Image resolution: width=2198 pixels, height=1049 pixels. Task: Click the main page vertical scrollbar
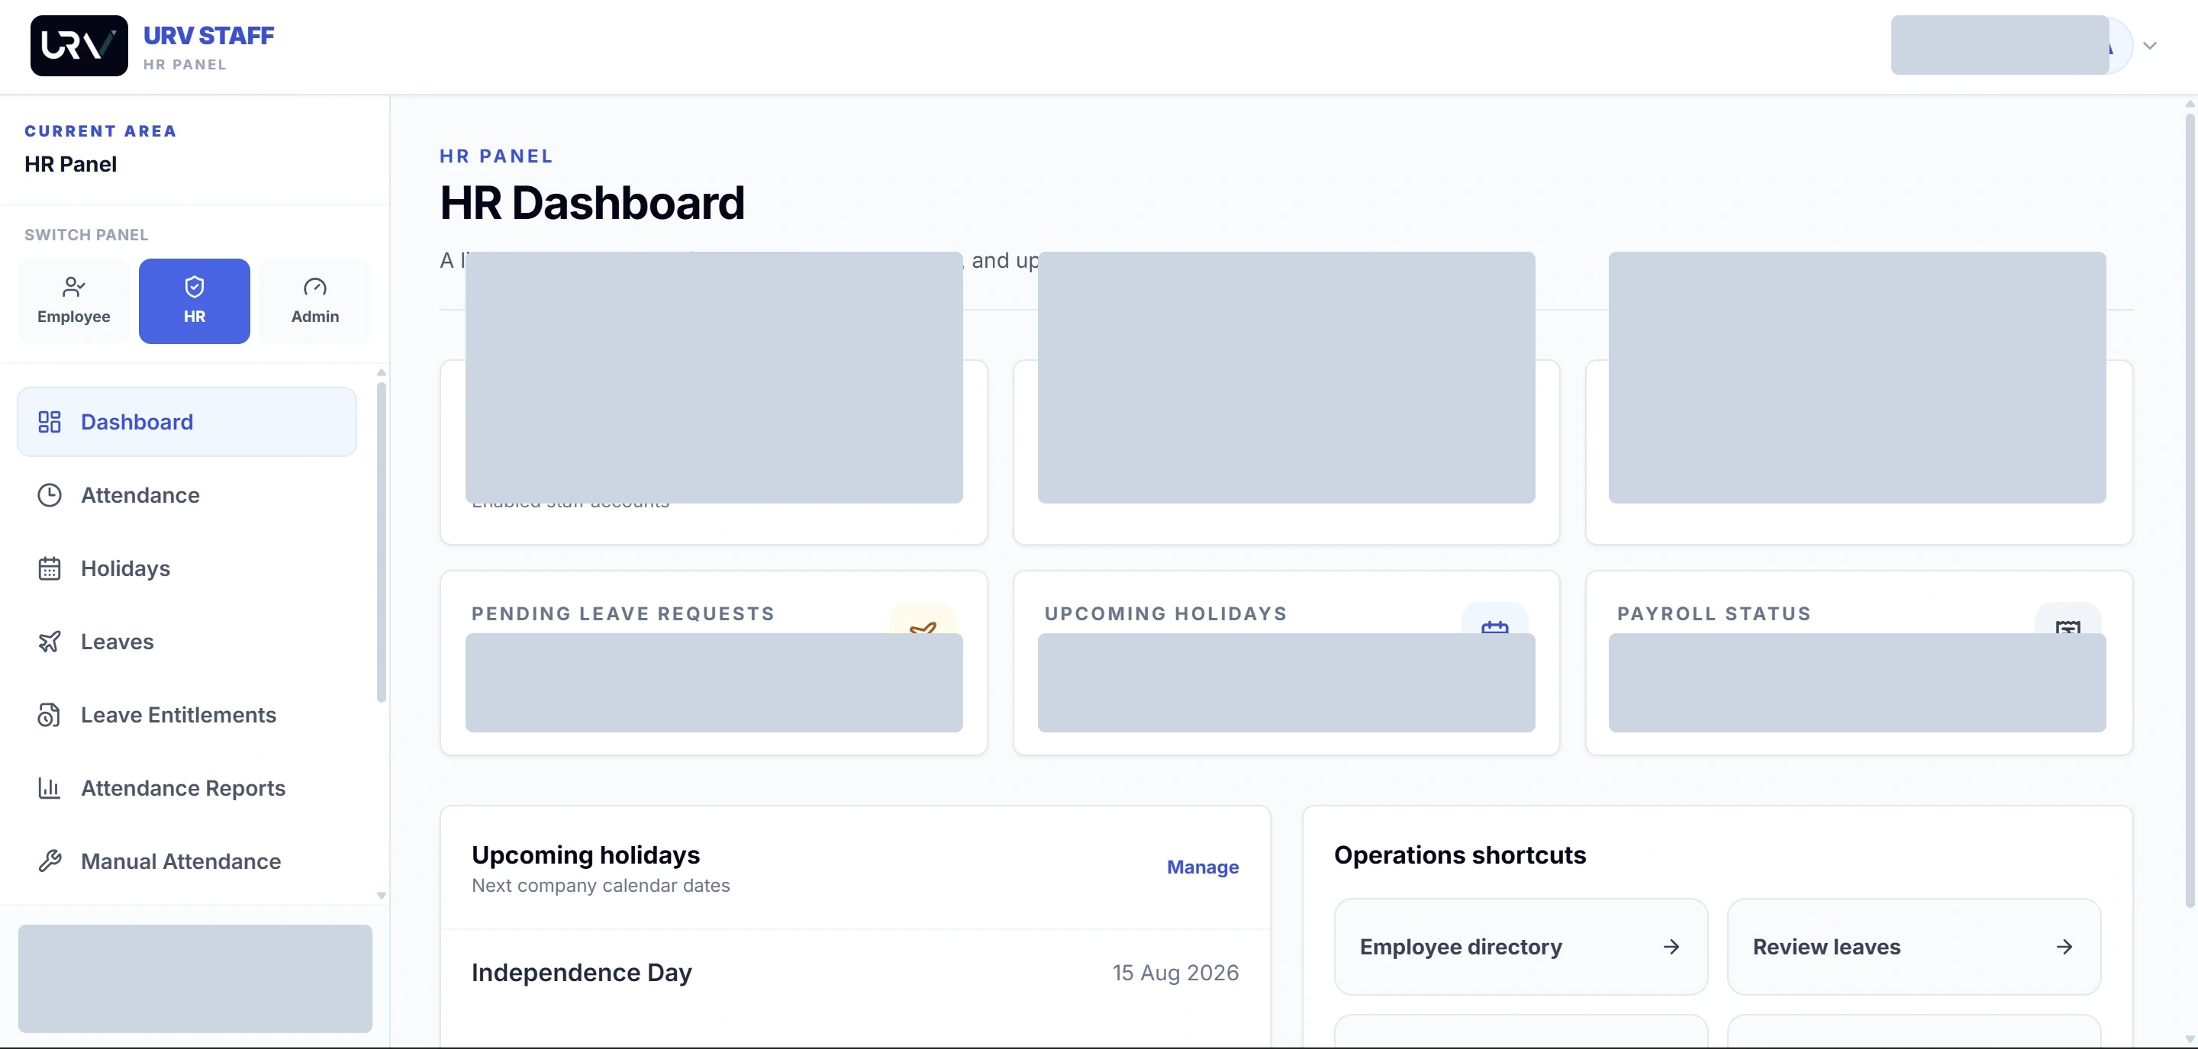(2190, 510)
